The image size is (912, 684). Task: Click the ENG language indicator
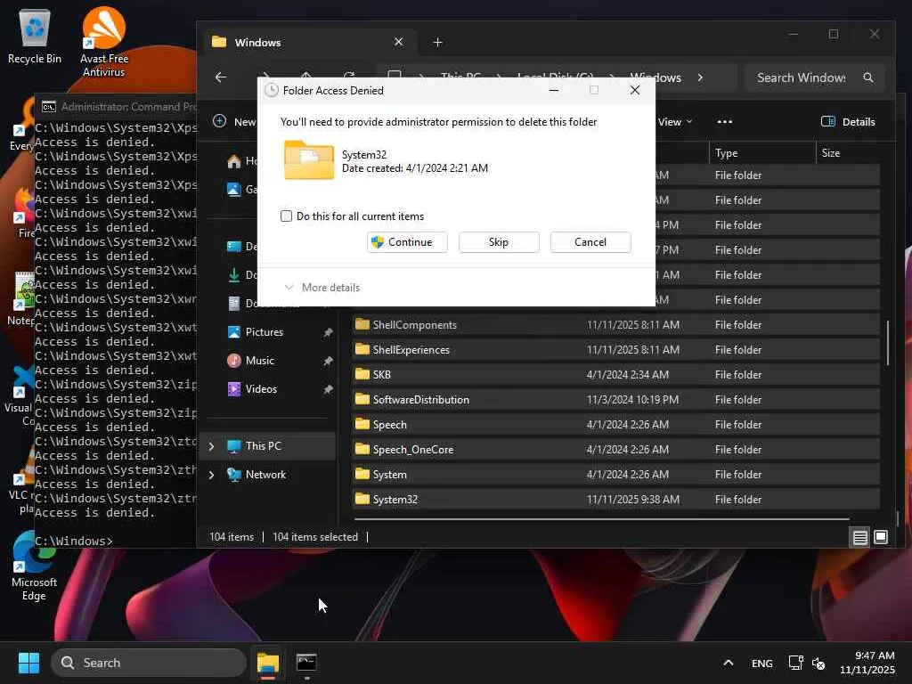pos(762,663)
